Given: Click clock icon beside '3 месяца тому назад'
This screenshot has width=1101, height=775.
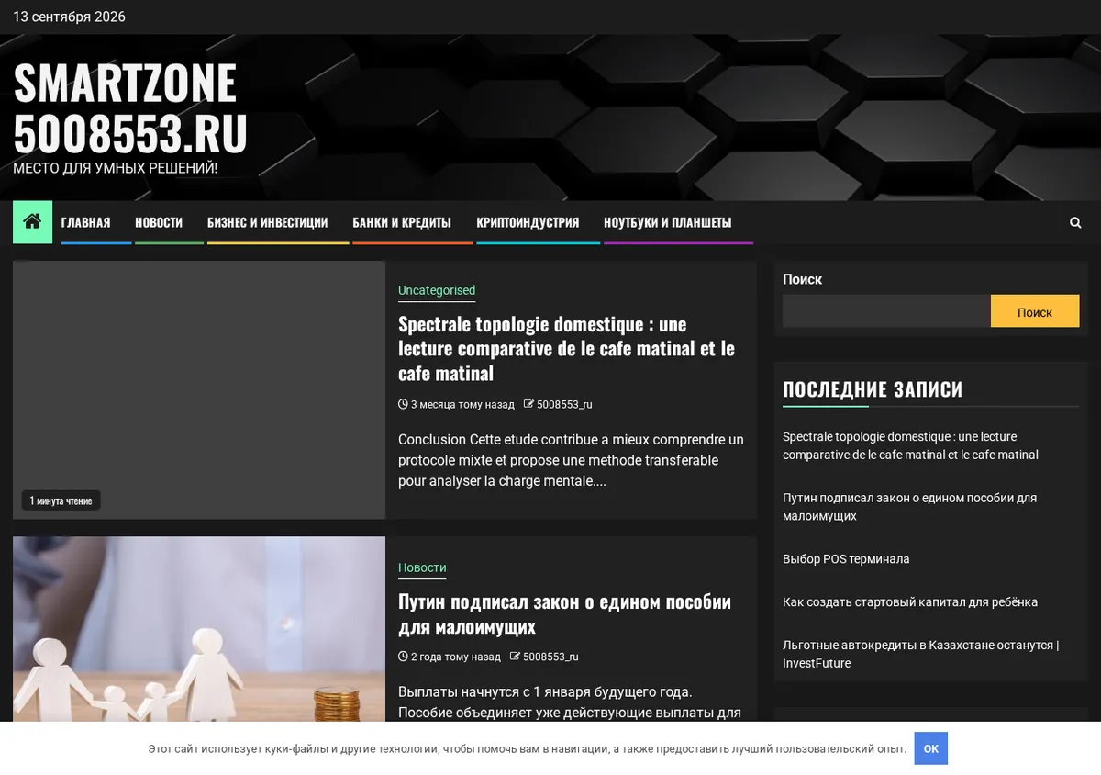Looking at the screenshot, I should click(x=403, y=404).
